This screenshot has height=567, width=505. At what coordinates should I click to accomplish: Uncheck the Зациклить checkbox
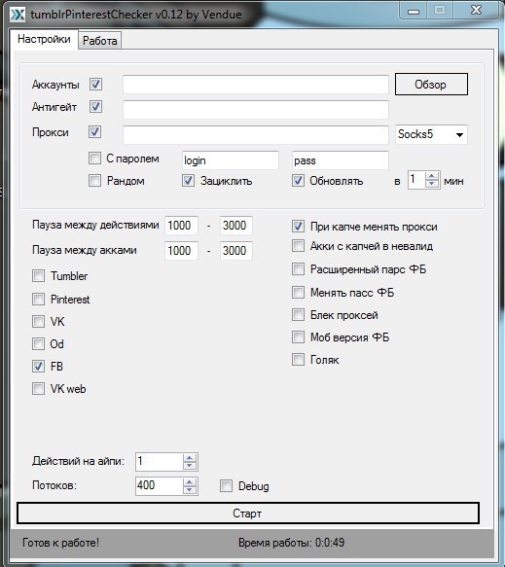point(188,181)
